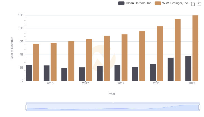Click the '2015' x-axis label

(x=50, y=83)
